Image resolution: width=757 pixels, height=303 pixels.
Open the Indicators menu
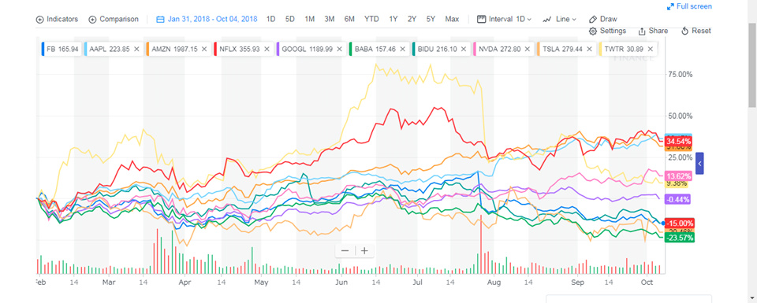[x=57, y=19]
